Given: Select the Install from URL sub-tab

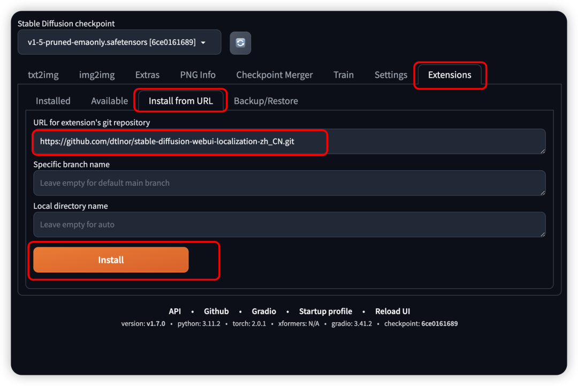Looking at the screenshot, I should coord(181,101).
